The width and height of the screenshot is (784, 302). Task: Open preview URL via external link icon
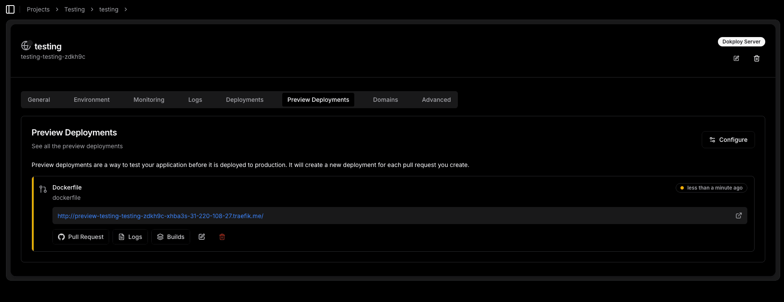tap(739, 216)
